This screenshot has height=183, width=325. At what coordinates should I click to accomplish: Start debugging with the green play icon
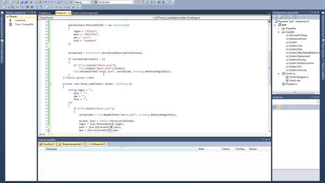click(71, 2)
